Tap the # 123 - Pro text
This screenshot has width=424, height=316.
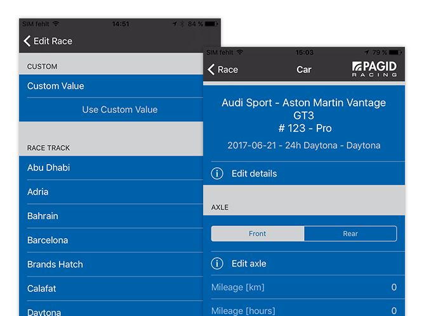click(x=305, y=128)
